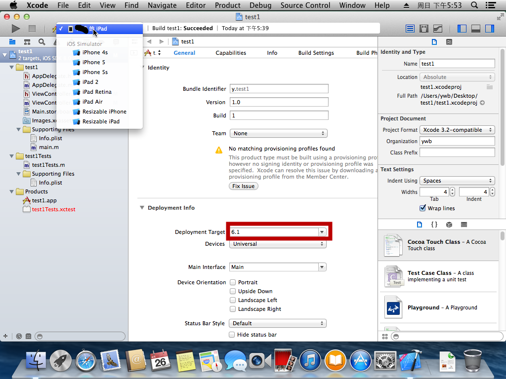
Task: Switch to the Build Settings tab
Action: coord(316,53)
